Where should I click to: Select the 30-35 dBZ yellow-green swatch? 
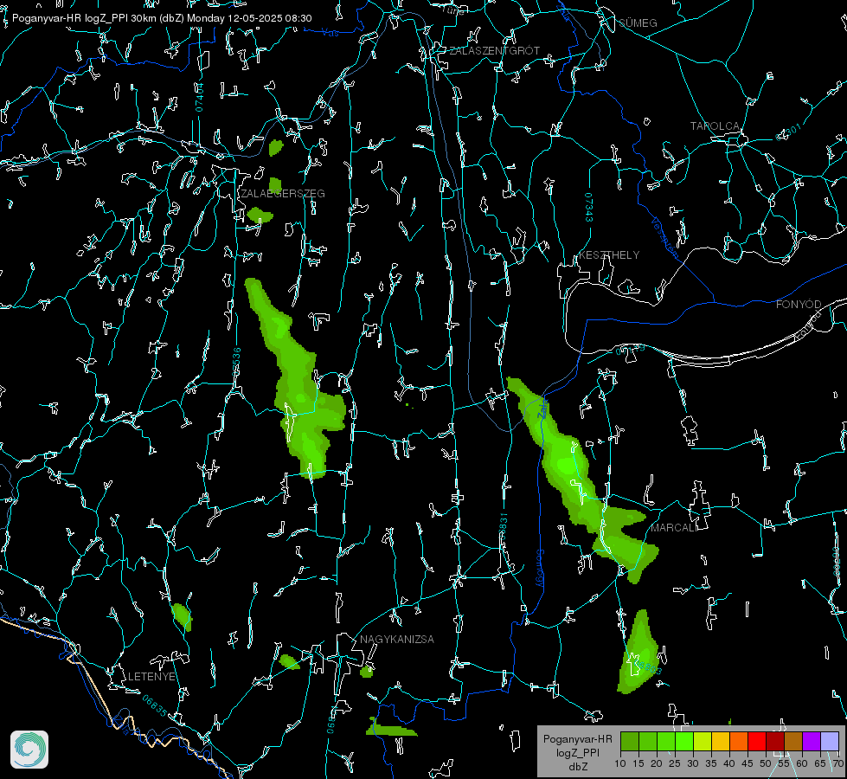703,742
